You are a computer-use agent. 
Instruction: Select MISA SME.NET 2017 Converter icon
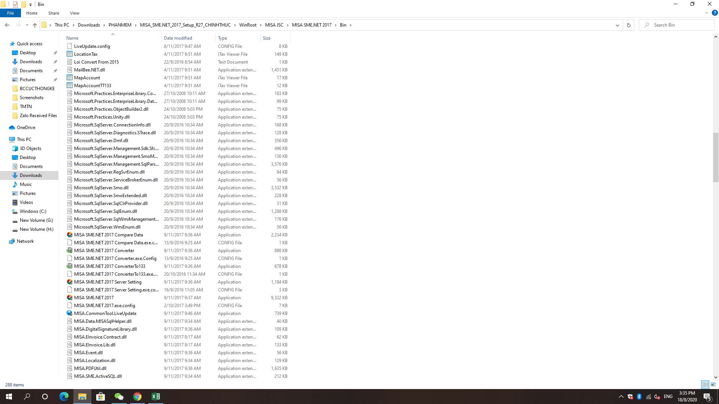(70, 251)
